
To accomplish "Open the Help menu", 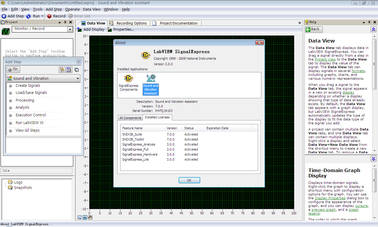I will [x=126, y=9].
